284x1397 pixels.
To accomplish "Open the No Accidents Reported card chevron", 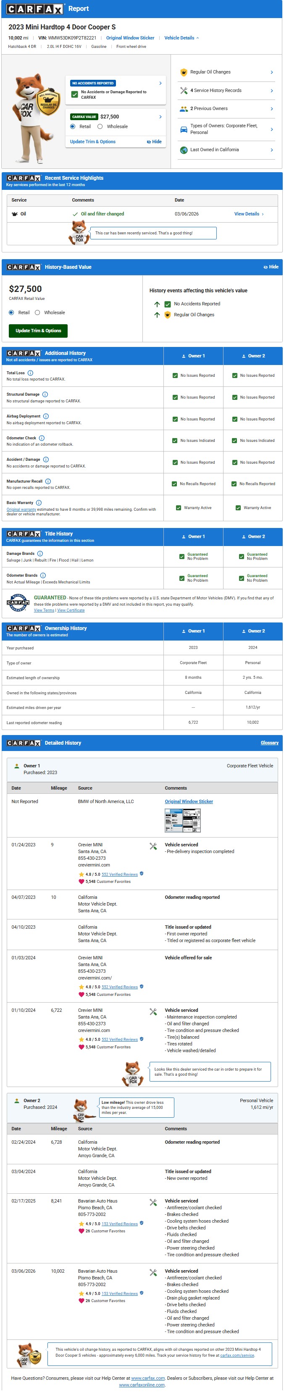I will (x=160, y=83).
